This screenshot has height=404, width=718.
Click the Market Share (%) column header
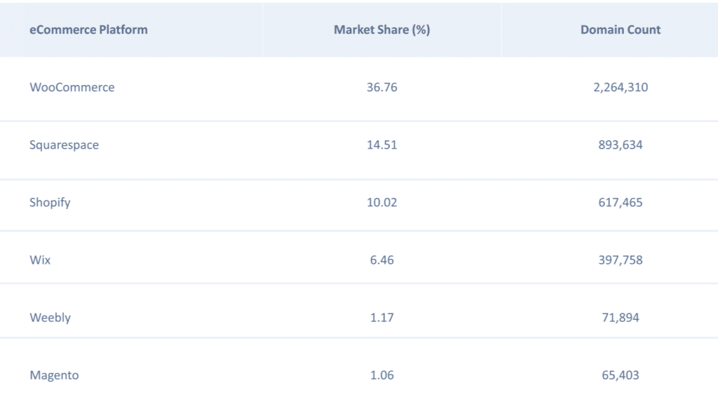pyautogui.click(x=381, y=29)
